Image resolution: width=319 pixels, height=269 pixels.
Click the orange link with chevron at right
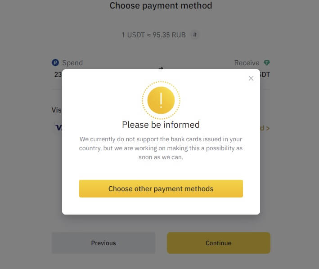click(265, 128)
